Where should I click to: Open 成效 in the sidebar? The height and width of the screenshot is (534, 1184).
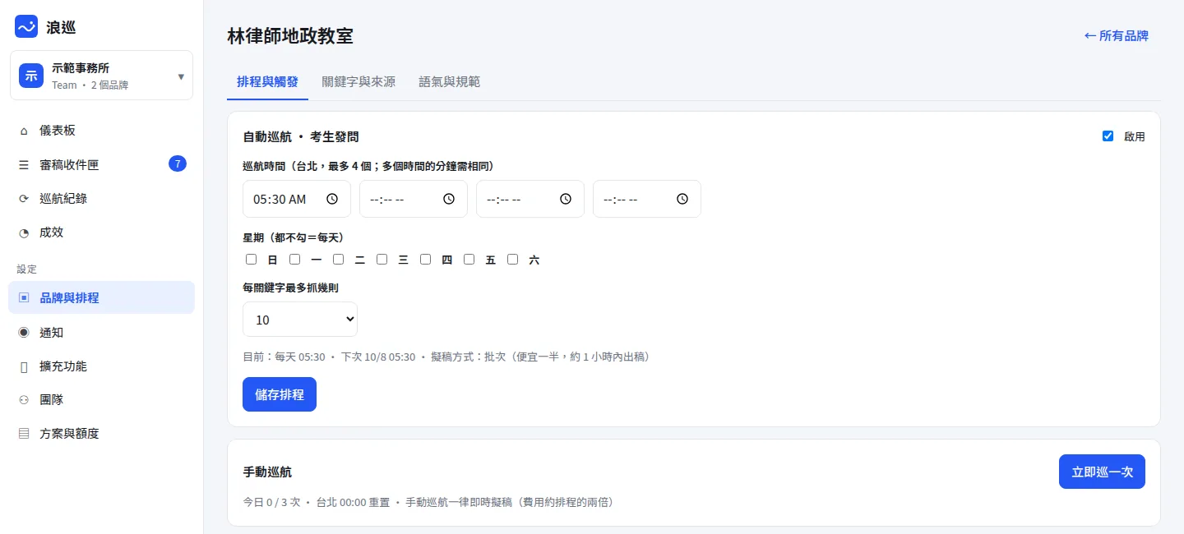101,232
